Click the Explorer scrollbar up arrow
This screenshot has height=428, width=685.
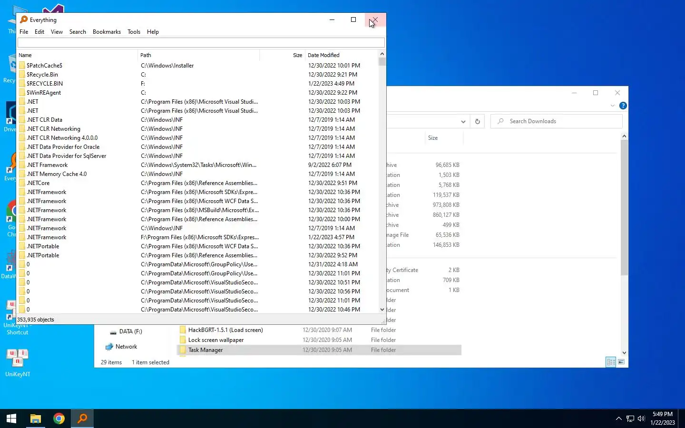(624, 136)
